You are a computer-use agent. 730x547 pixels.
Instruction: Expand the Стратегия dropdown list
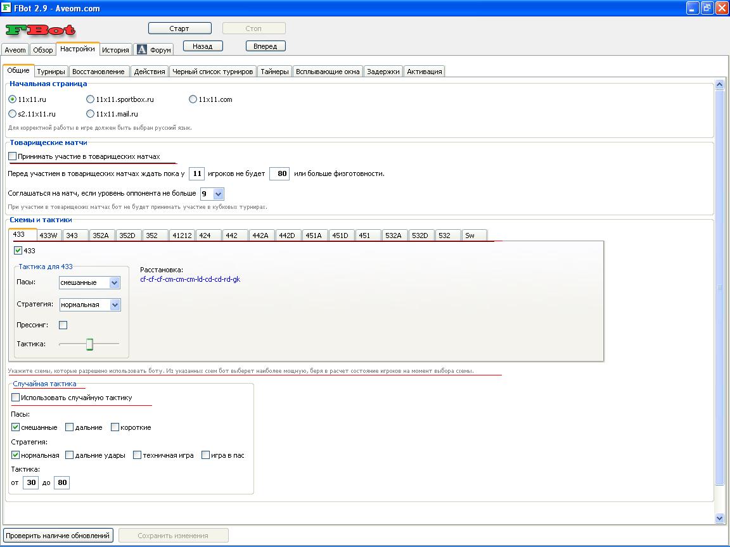tap(115, 305)
